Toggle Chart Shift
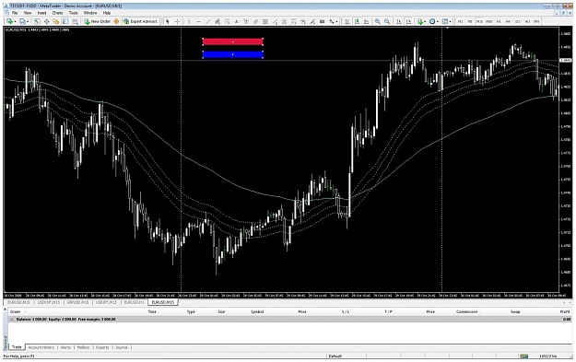The image size is (576, 362). [x=408, y=21]
